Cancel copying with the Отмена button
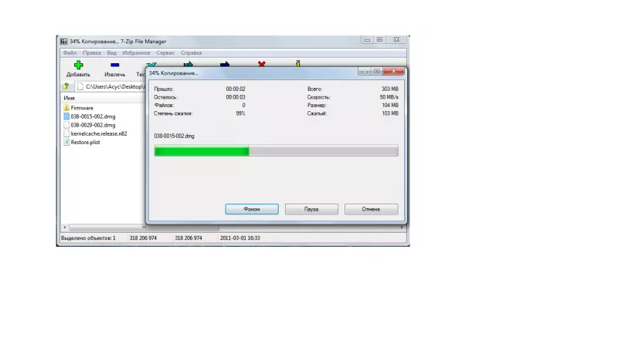Image resolution: width=618 pixels, height=347 pixels. pyautogui.click(x=372, y=209)
